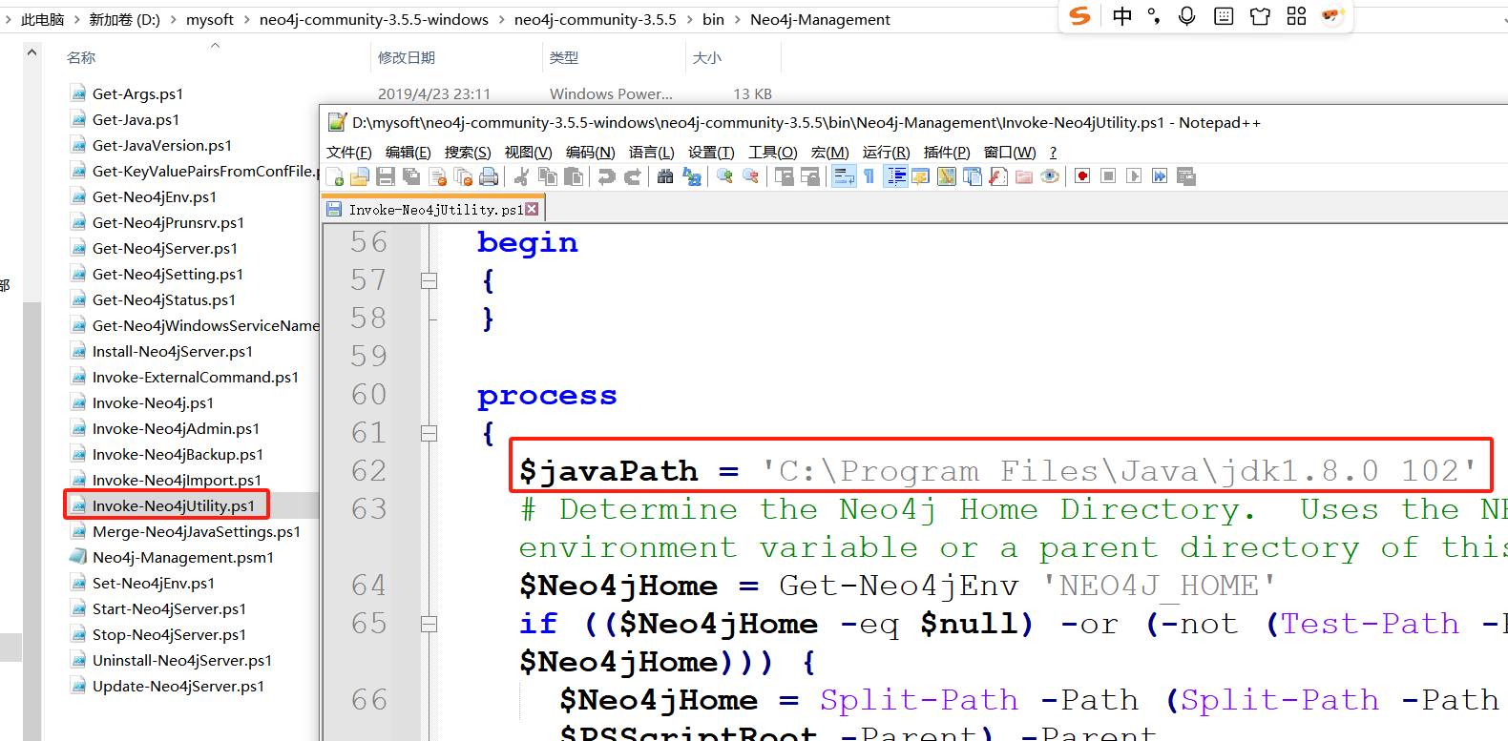The width and height of the screenshot is (1508, 741).
Task: Open 插件(P) menu
Action: click(947, 153)
